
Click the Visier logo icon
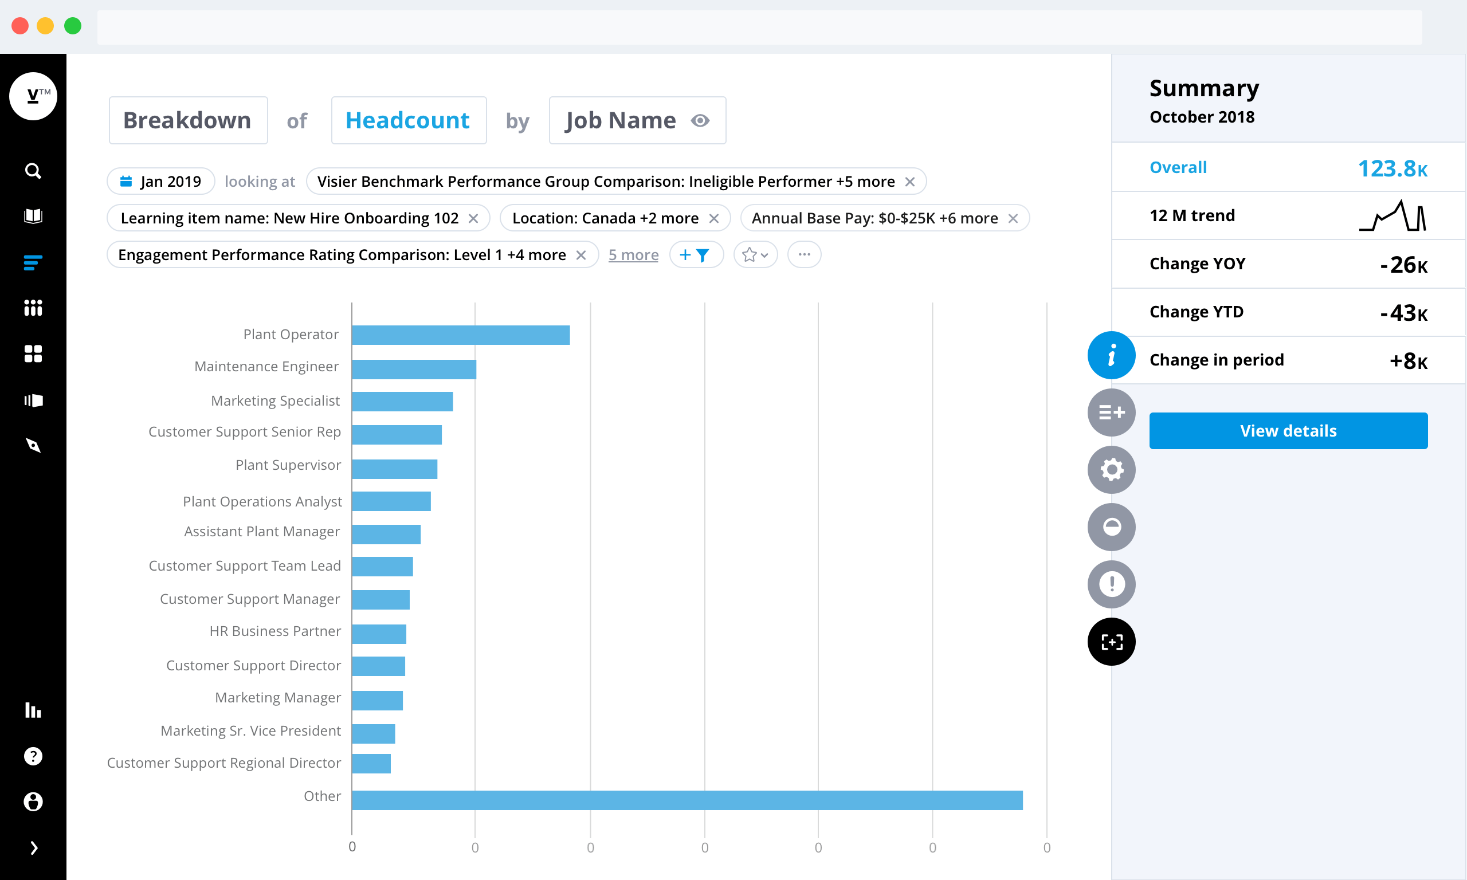pyautogui.click(x=33, y=96)
